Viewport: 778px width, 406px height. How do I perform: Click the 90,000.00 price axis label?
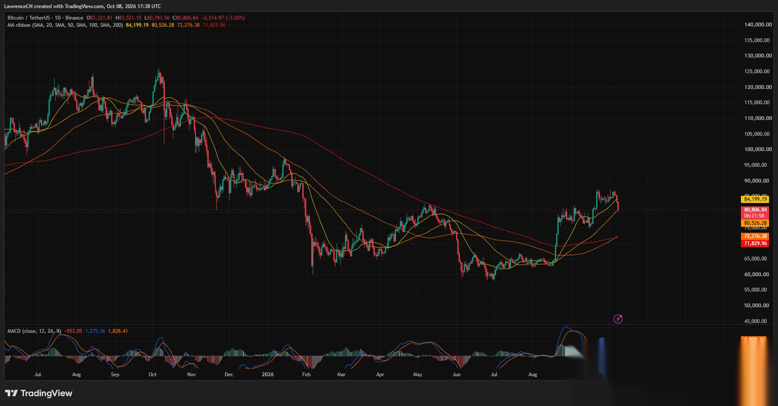tap(757, 181)
